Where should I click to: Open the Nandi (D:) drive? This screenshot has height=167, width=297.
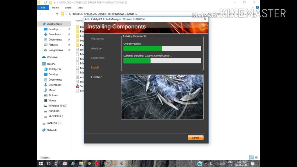click(x=54, y=111)
